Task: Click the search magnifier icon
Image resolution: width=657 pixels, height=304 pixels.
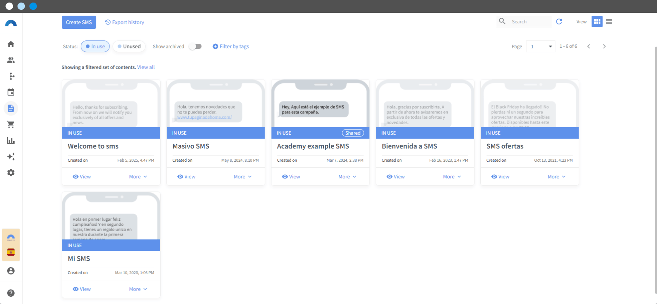Action: tap(502, 21)
